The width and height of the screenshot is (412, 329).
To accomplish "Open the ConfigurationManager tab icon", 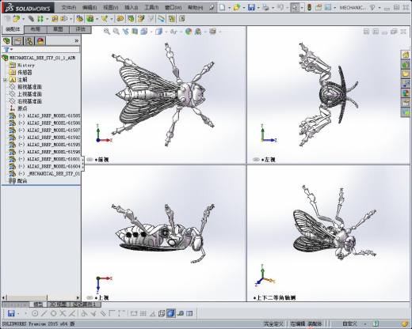I will pos(29,41).
